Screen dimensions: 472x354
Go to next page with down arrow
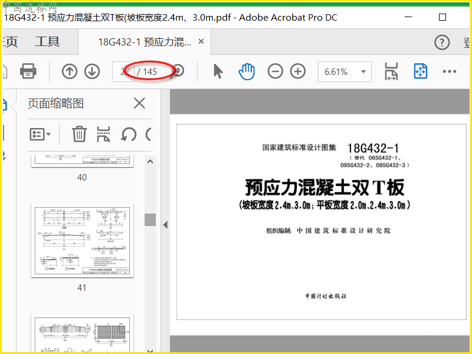92,71
